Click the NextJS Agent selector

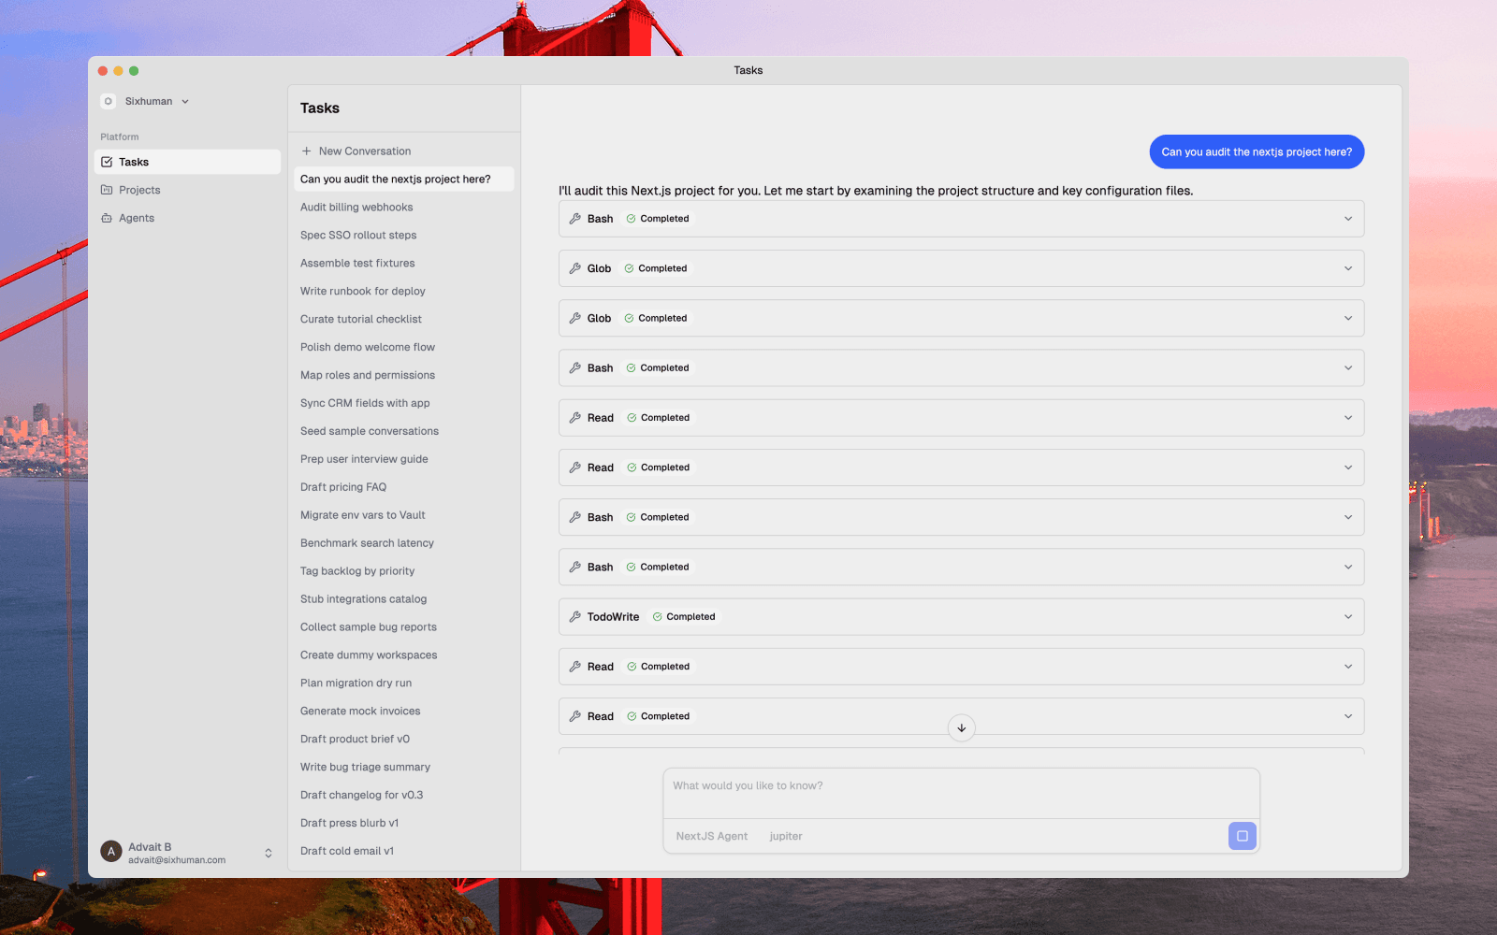(711, 836)
